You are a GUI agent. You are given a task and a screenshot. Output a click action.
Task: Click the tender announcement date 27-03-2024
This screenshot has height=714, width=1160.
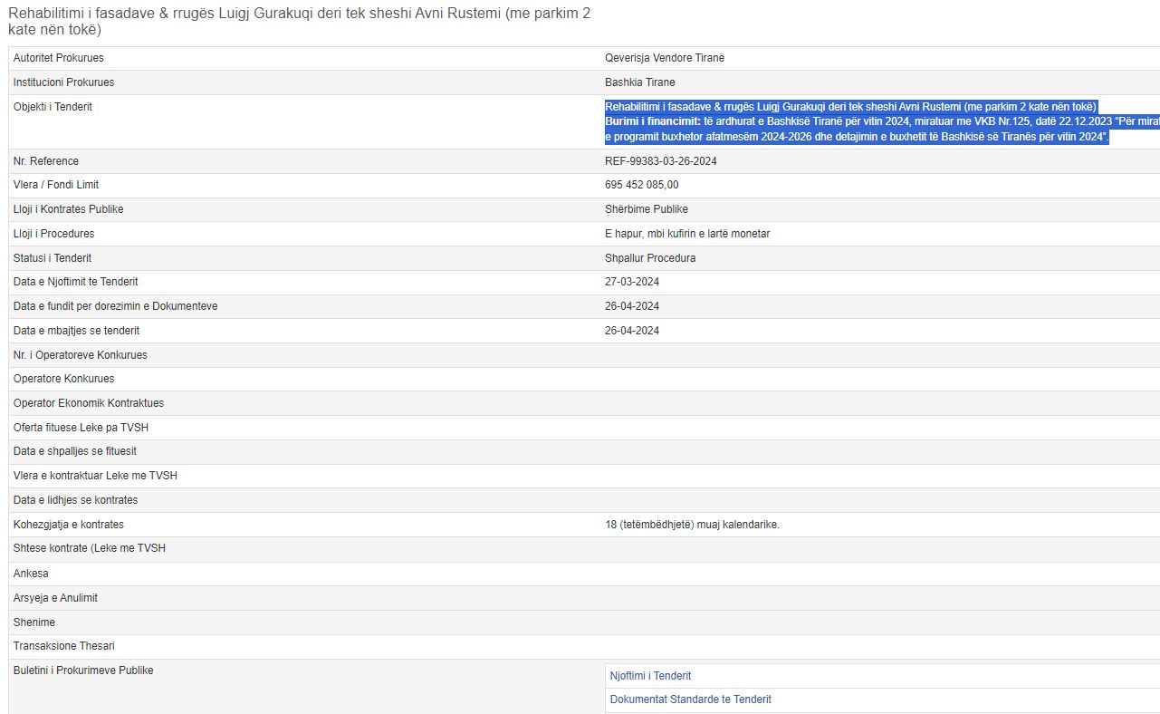[631, 282]
